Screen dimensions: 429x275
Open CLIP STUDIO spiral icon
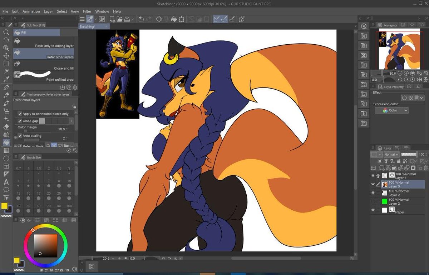coord(102,19)
